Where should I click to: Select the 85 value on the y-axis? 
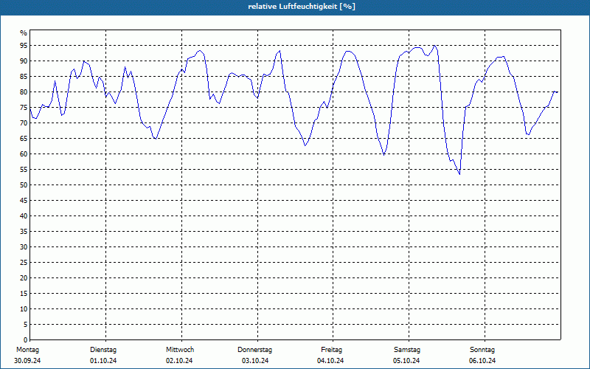(x=24, y=77)
